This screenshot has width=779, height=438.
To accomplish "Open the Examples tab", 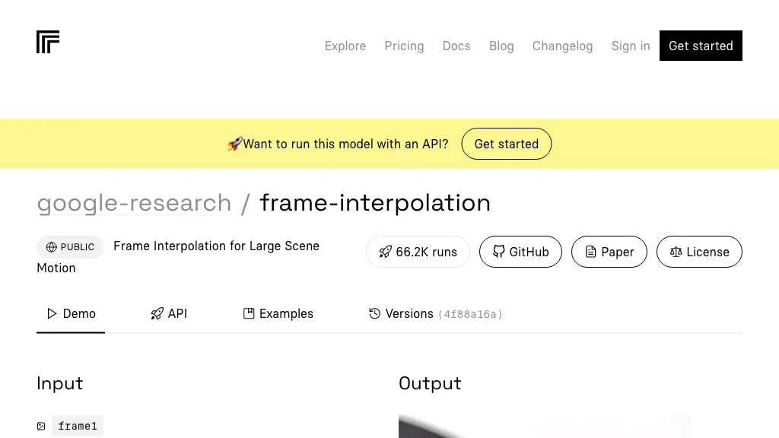I will pyautogui.click(x=278, y=313).
